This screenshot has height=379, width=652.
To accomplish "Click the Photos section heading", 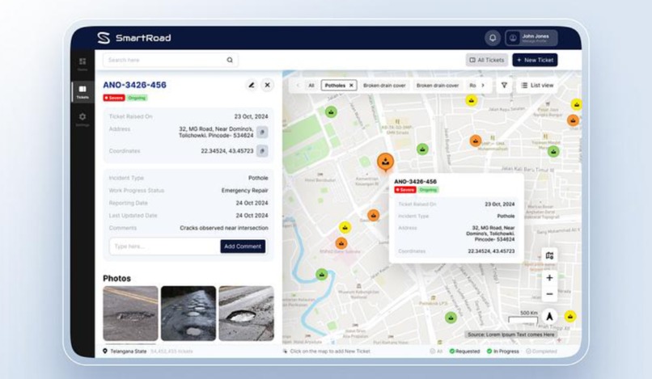I will pyautogui.click(x=116, y=279).
